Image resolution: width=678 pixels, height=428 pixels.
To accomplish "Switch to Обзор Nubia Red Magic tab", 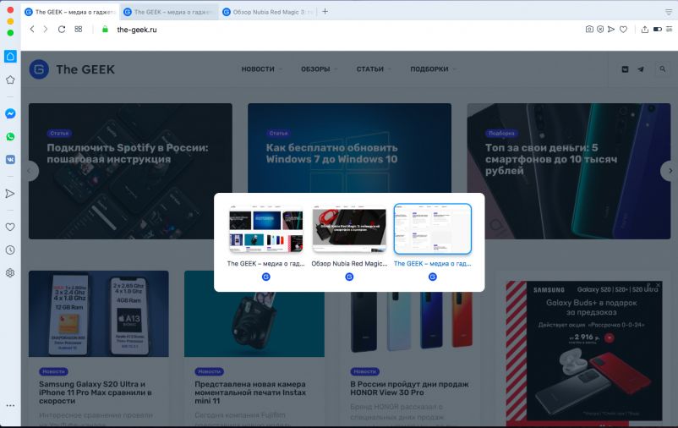I will point(268,12).
